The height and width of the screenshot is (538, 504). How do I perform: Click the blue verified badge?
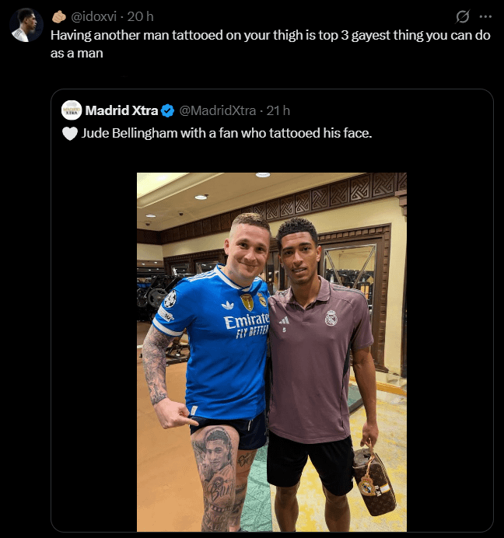[x=167, y=110]
